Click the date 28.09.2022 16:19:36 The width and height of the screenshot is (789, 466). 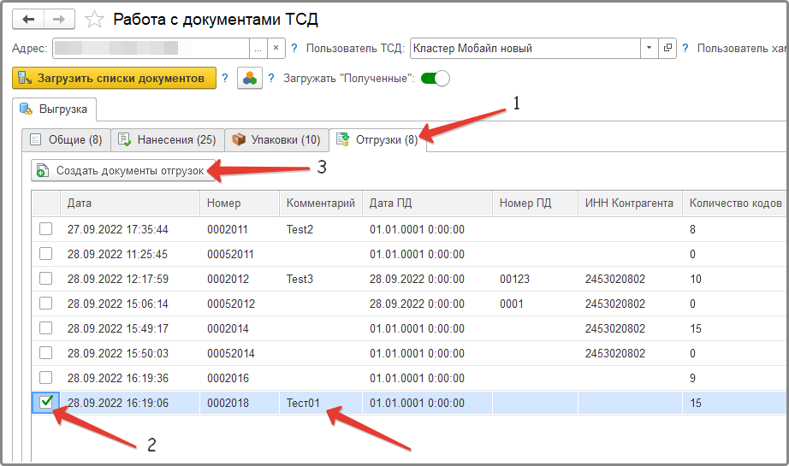click(118, 378)
